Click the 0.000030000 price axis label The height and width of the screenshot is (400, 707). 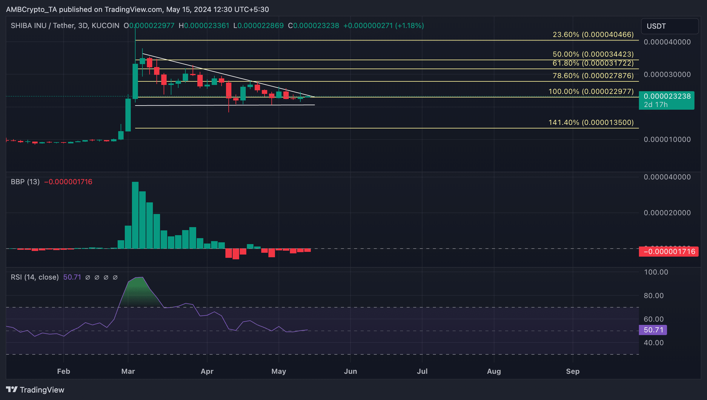click(x=667, y=75)
